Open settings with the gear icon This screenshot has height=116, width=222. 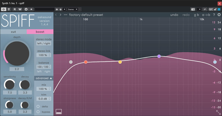pyautogui.click(x=219, y=15)
